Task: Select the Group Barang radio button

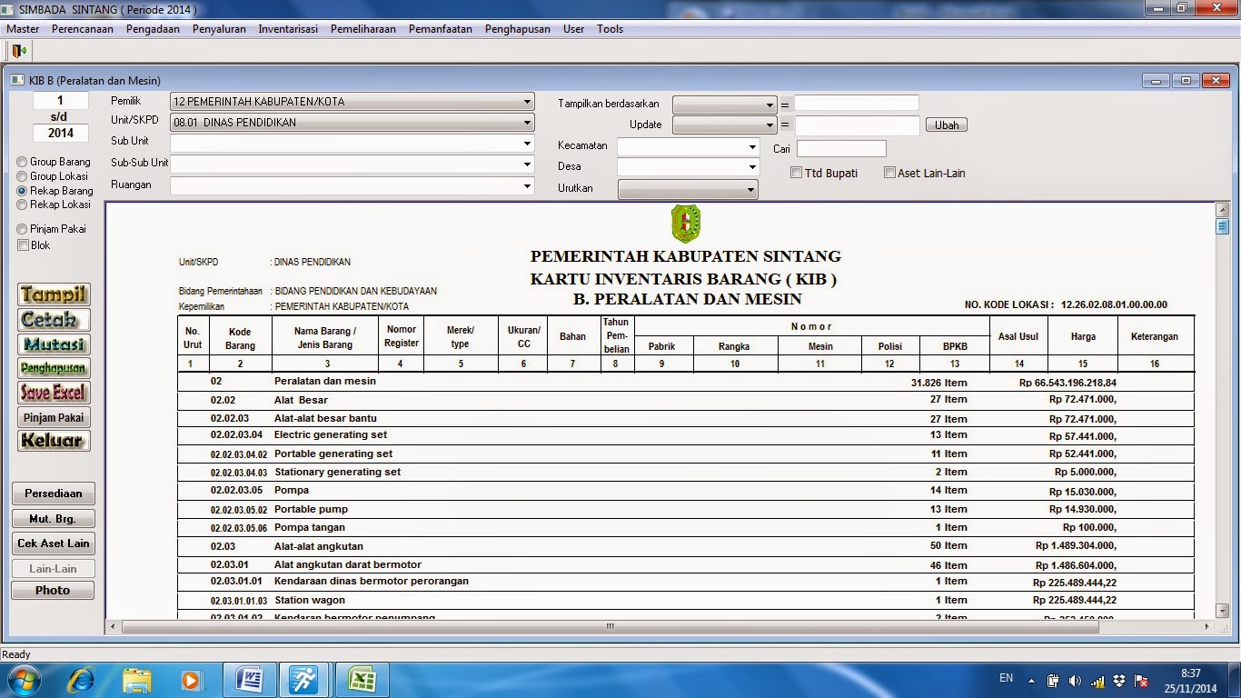Action: pyautogui.click(x=22, y=162)
